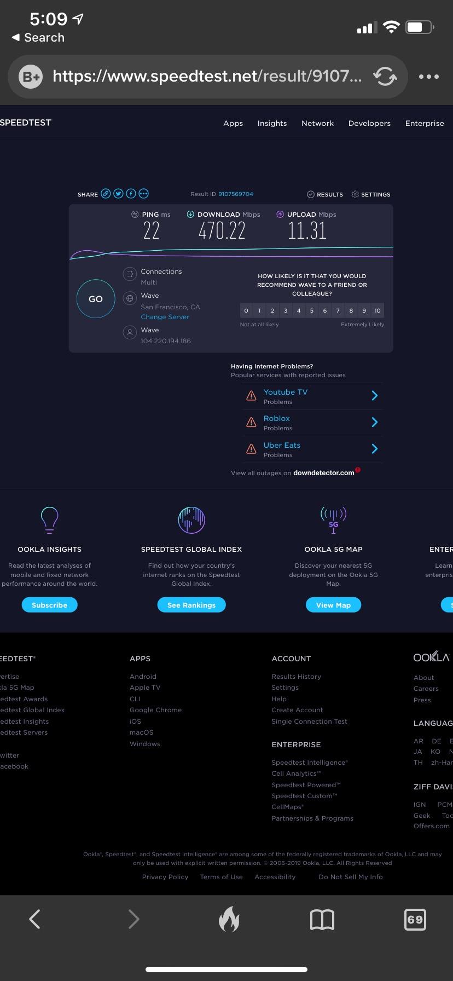Screen dimensions: 453x981
Task: Tap the user provider icon beside Wave IP
Action: (x=130, y=332)
